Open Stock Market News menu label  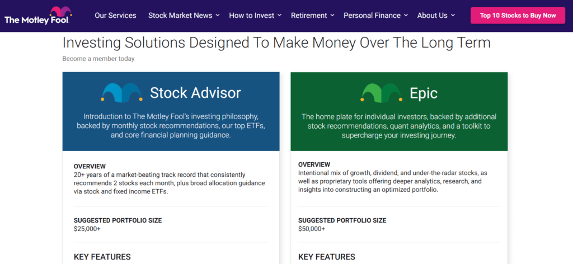tap(180, 15)
